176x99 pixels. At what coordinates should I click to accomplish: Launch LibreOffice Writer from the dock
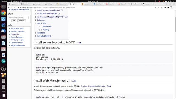pos(3,43)
